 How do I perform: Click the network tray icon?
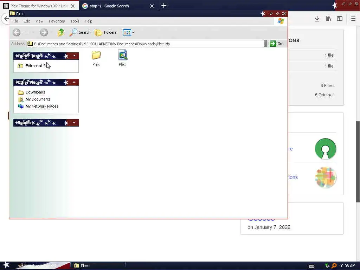click(327, 266)
